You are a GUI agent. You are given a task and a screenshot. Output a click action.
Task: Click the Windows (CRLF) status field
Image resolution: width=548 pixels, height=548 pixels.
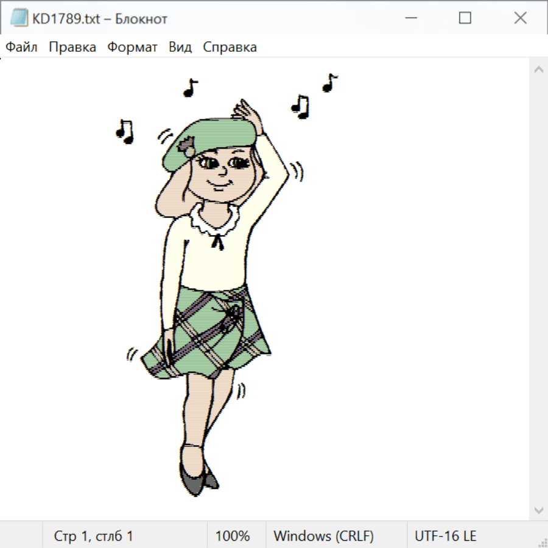coord(323,536)
